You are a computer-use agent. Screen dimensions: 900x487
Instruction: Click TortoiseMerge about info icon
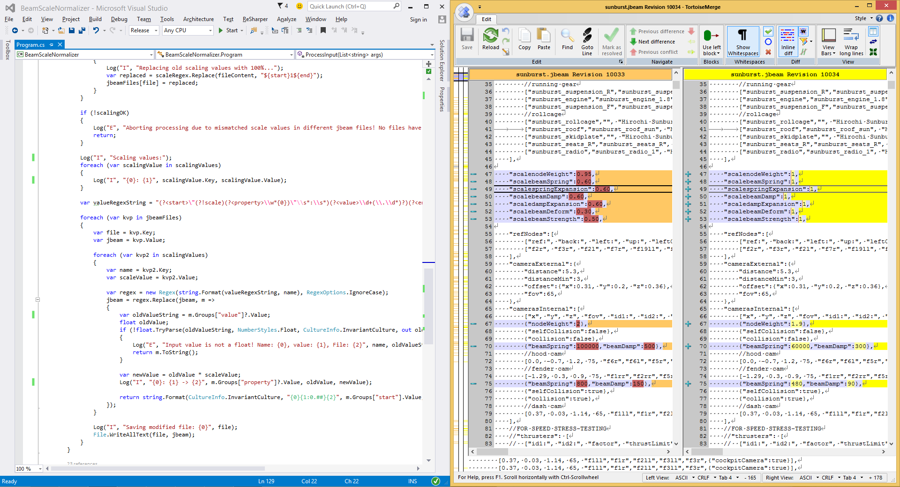pos(890,18)
